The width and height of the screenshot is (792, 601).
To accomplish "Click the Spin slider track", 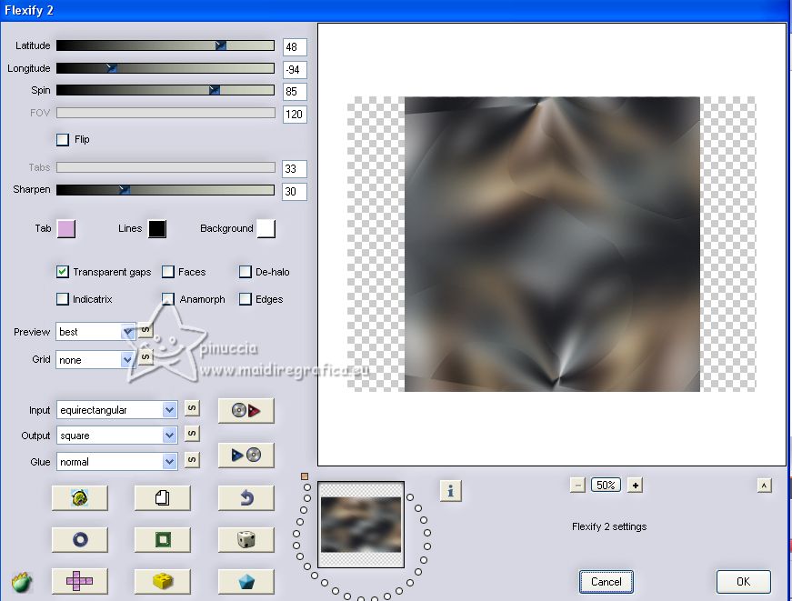I will click(165, 90).
